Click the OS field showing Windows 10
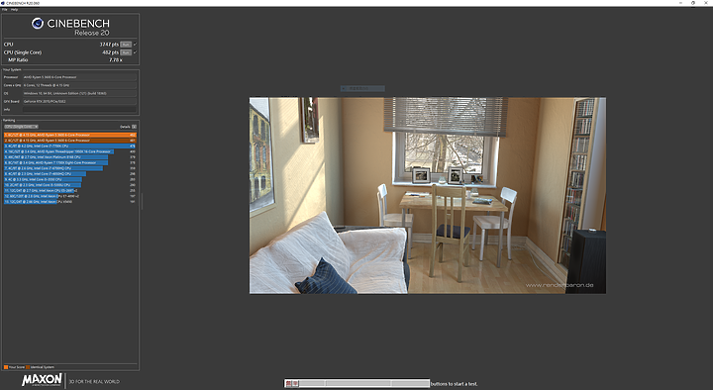Image resolution: width=713 pixels, height=390 pixels. [79, 94]
